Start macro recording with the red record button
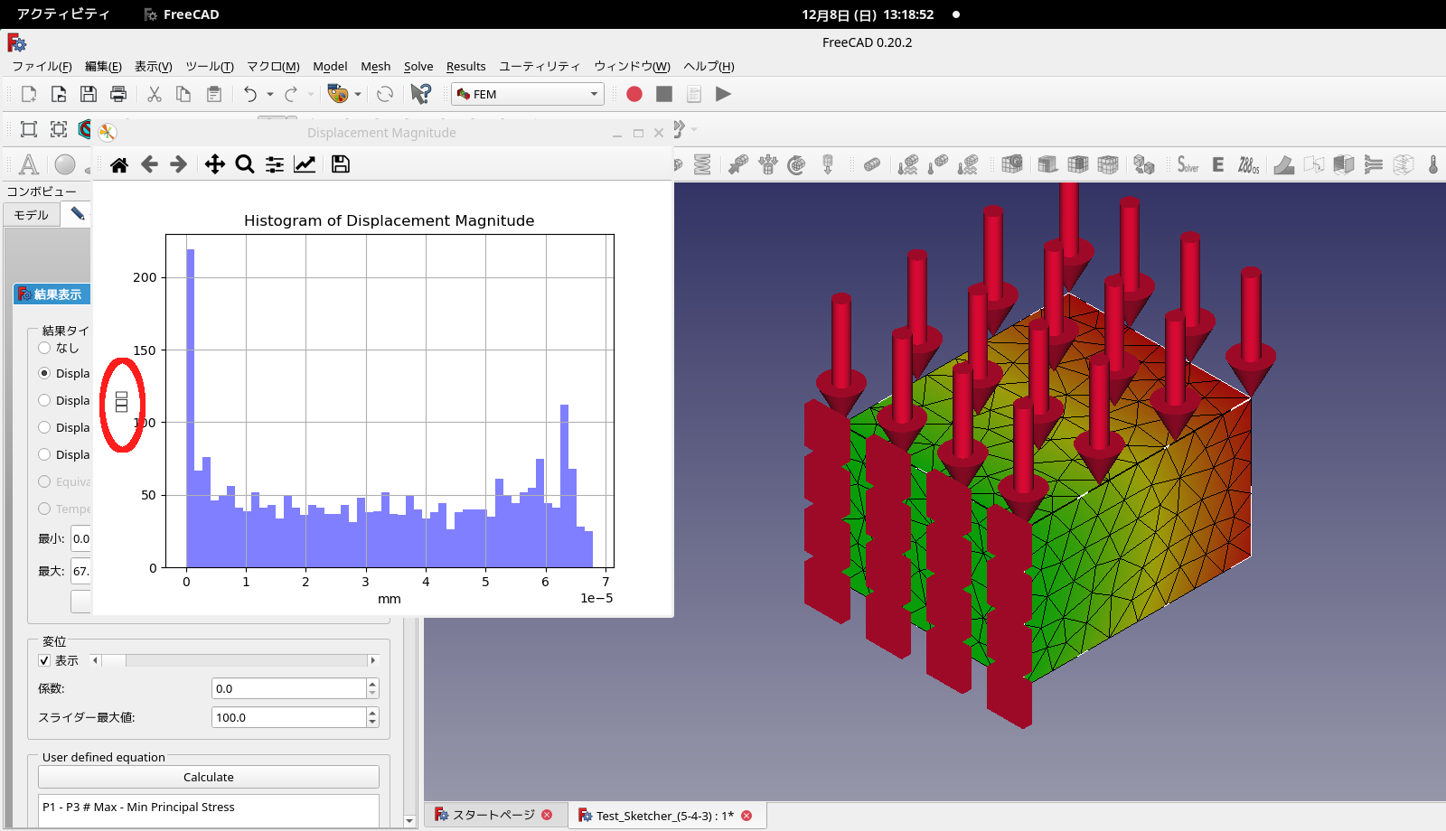This screenshot has height=831, width=1446. (x=634, y=94)
